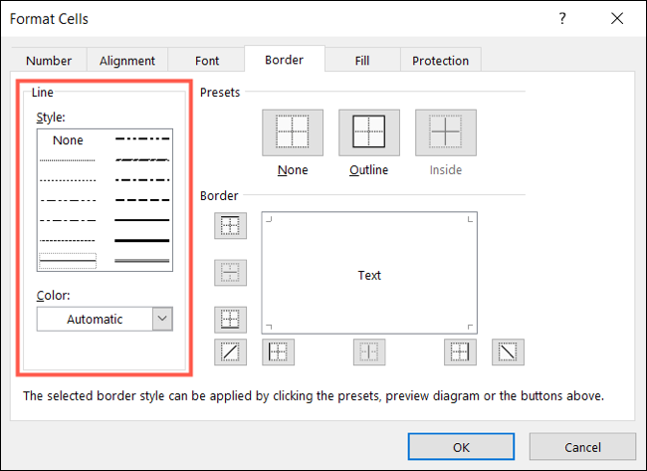The height and width of the screenshot is (471, 647).
Task: Go to the Alignment tab
Action: (126, 61)
